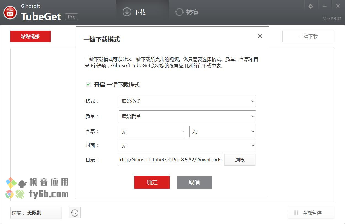Open the second 字幕 dropdown
Image resolution: width=345 pixels, height=224 pixels.
pyautogui.click(x=222, y=132)
